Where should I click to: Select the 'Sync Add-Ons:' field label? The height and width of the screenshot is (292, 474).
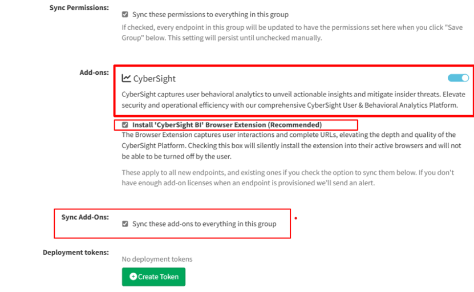point(85,217)
